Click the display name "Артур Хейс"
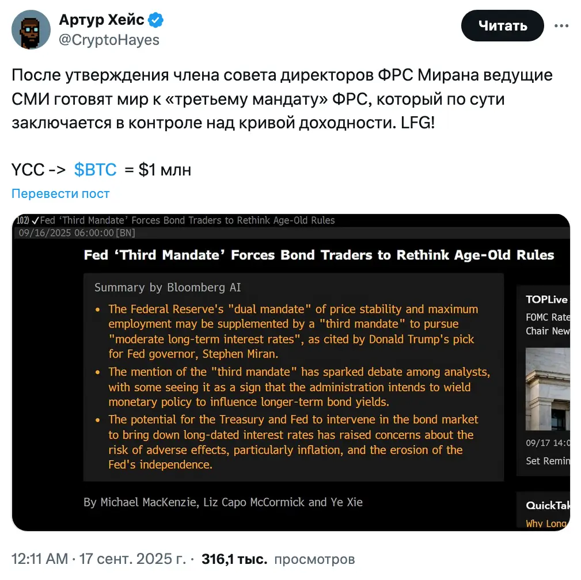581x580 pixels. [101, 21]
